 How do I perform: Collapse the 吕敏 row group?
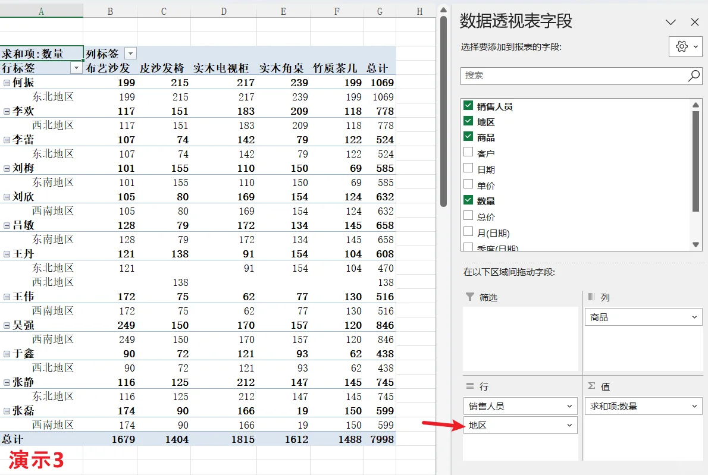tap(7, 225)
